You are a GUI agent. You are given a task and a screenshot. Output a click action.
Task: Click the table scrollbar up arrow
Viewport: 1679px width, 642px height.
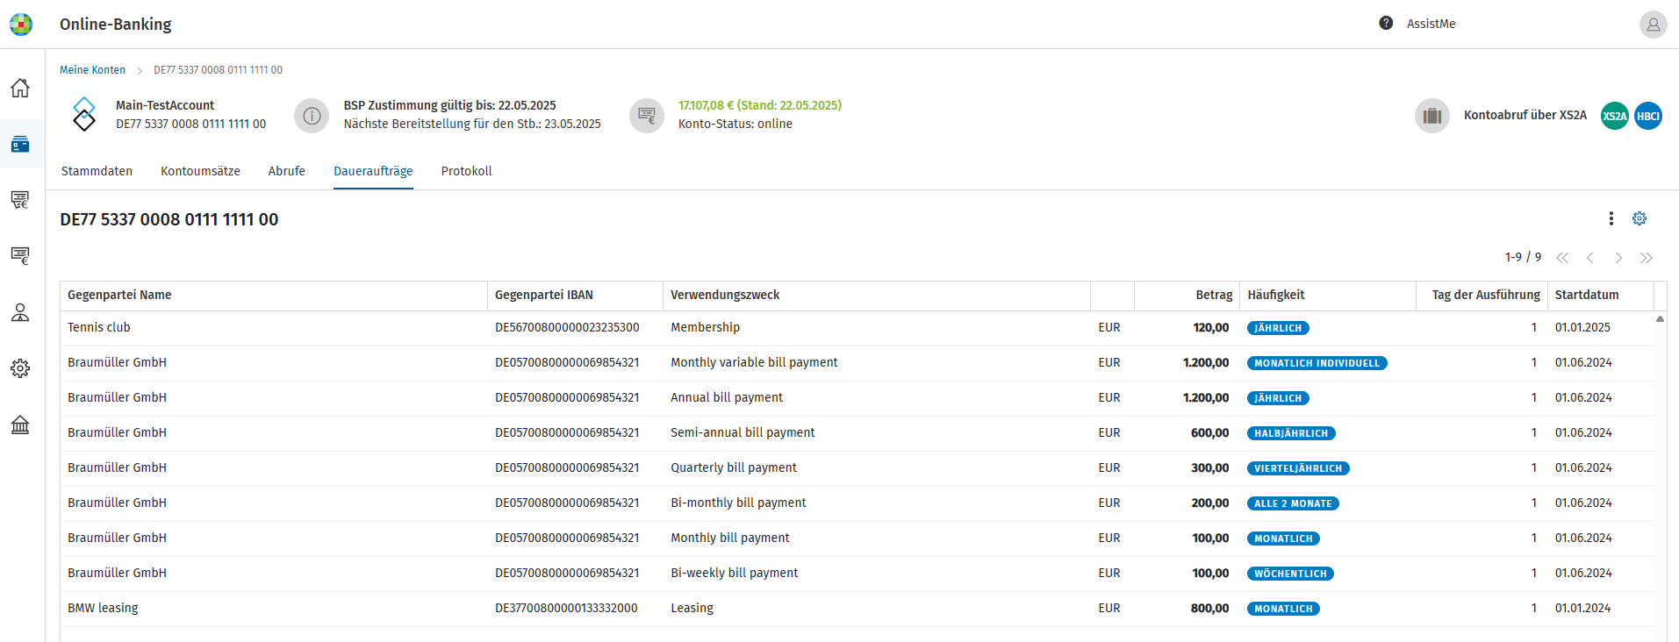pos(1660,319)
